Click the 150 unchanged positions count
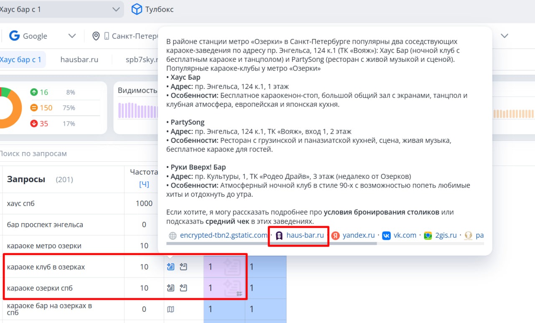Image resolution: width=535 pixels, height=323 pixels. [46, 108]
